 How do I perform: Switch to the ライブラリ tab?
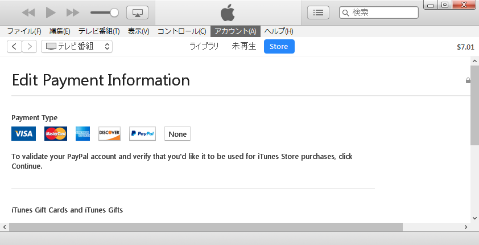(x=204, y=46)
